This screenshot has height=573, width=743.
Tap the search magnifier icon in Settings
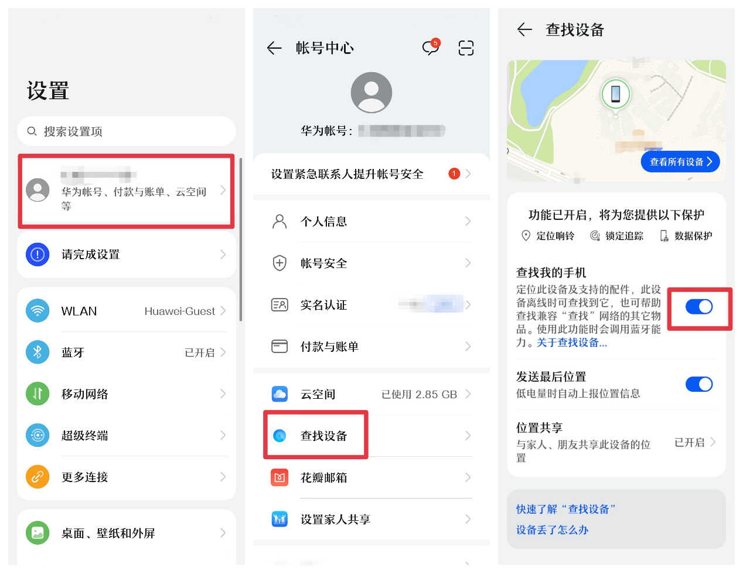tap(32, 131)
